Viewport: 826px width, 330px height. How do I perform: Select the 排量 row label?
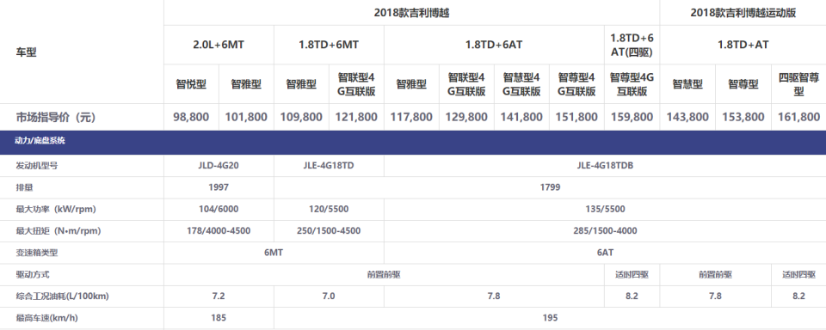click(24, 187)
